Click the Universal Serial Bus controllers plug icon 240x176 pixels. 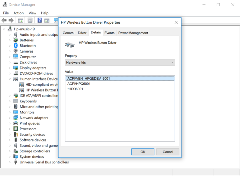[15, 162]
